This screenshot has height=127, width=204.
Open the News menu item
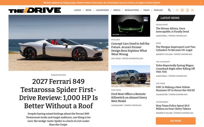coord(88,10)
